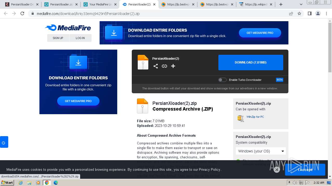Screen dimensions: 332x186
Task: Click About Compressed Archive Formats heading
Action: 166,135
